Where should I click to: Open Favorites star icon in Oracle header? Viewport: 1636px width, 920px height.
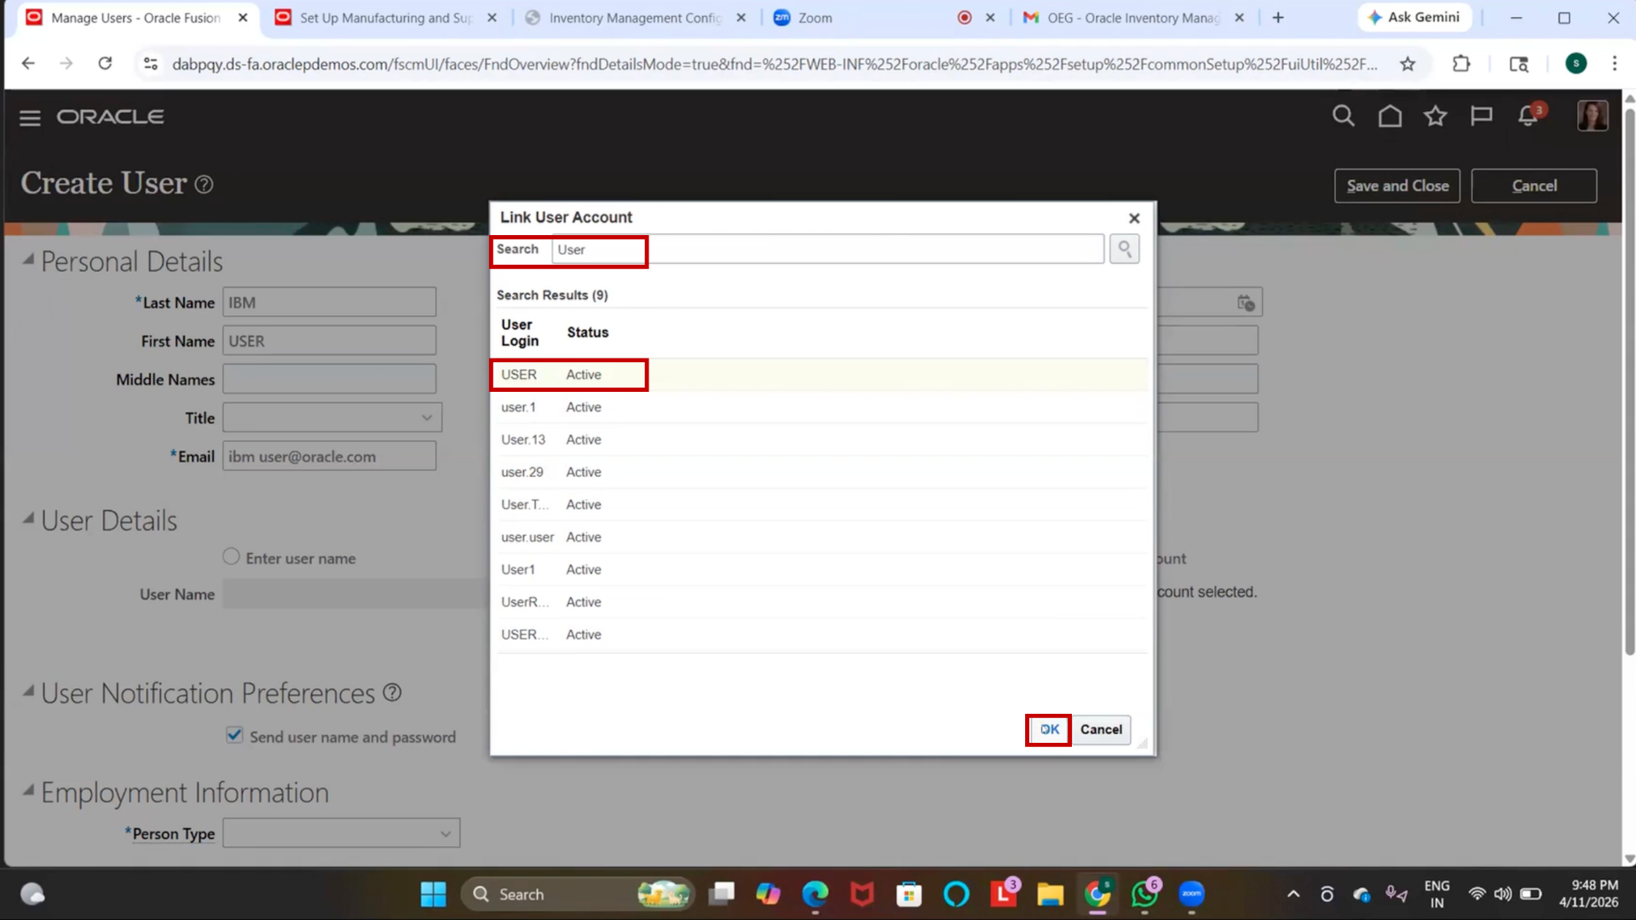click(x=1436, y=116)
